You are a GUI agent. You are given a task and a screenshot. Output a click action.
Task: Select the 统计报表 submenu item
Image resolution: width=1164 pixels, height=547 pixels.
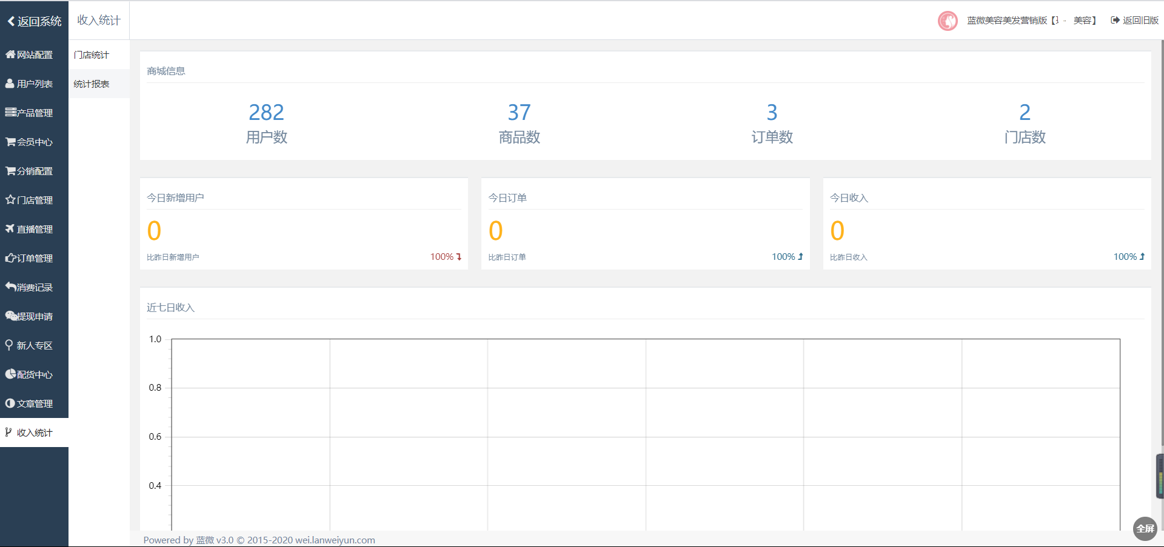(99, 84)
